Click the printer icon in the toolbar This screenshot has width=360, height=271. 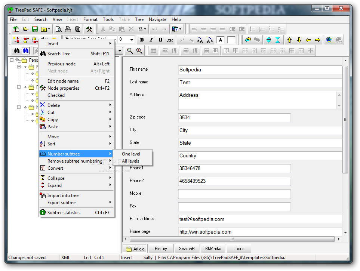coord(68,29)
